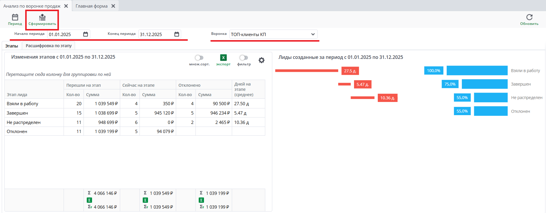
Task: Export the table via Excel icon
Action: [x=223, y=58]
